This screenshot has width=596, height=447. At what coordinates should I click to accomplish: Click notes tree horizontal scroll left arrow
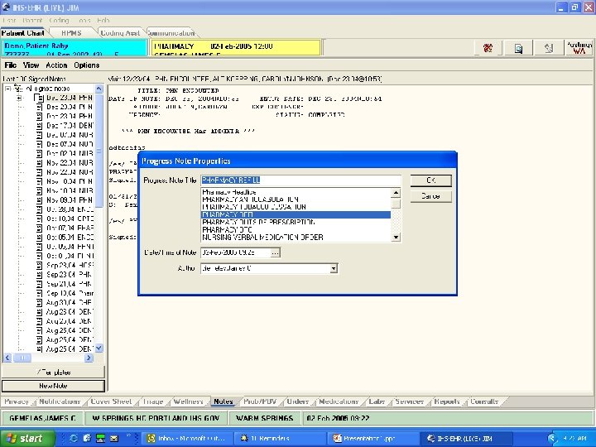(x=7, y=358)
